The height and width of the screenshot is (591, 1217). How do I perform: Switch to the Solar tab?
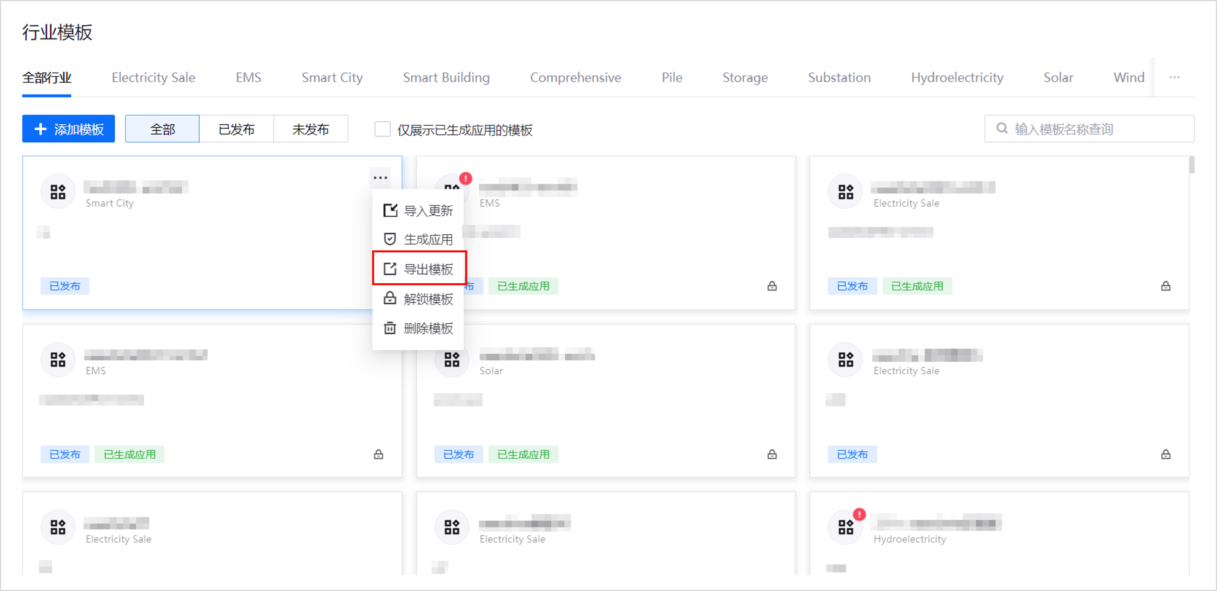1058,78
